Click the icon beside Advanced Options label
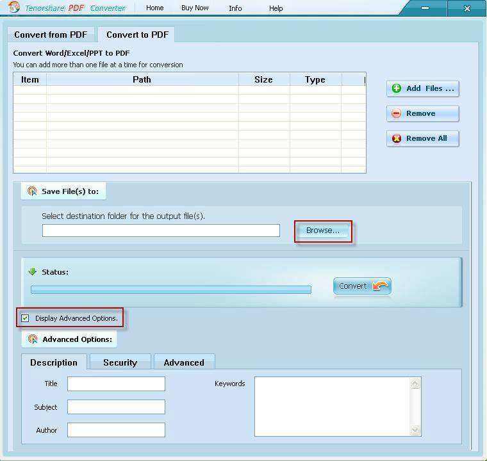The image size is (487, 461). coord(33,339)
